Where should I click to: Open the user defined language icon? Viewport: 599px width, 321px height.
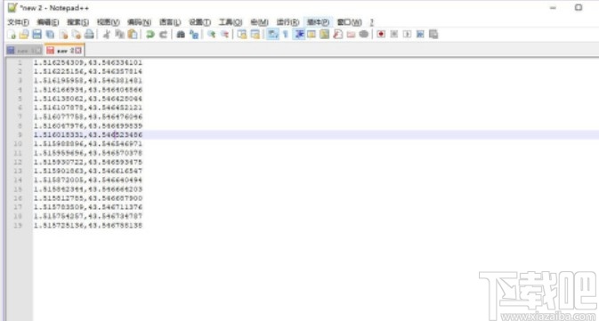click(x=312, y=35)
